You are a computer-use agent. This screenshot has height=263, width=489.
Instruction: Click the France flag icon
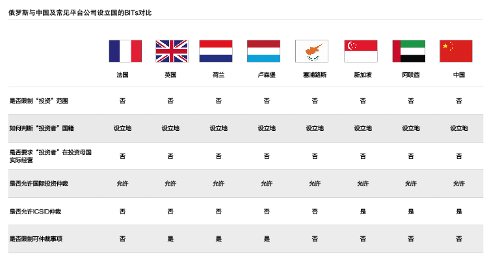pyautogui.click(x=126, y=51)
